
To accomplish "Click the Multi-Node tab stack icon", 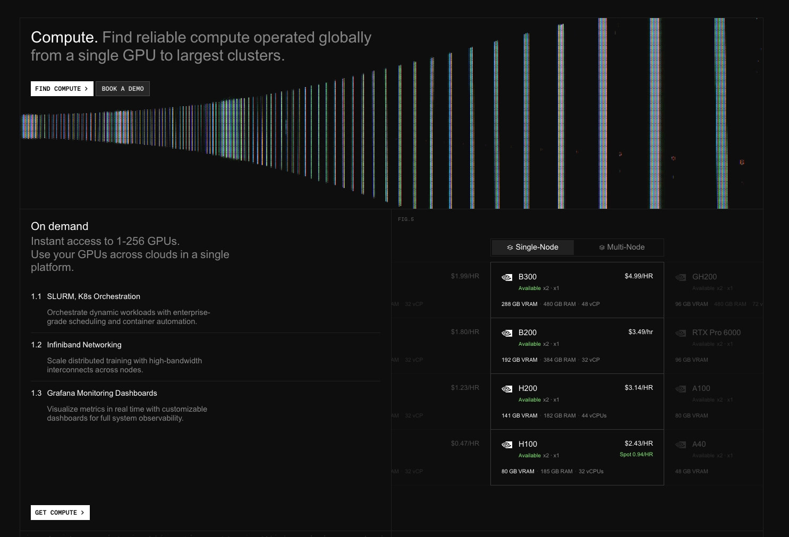I will 602,248.
